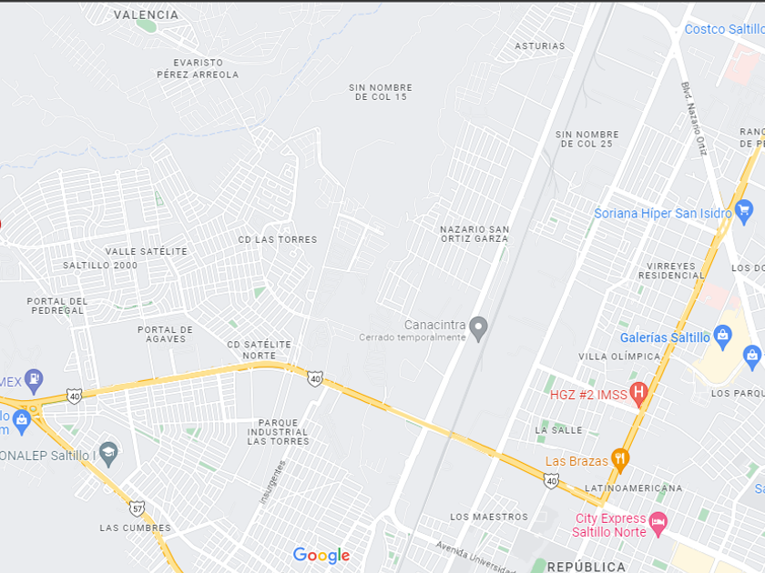Image resolution: width=765 pixels, height=573 pixels.
Task: Select the PEMEX gas station pin
Action: [x=34, y=381]
